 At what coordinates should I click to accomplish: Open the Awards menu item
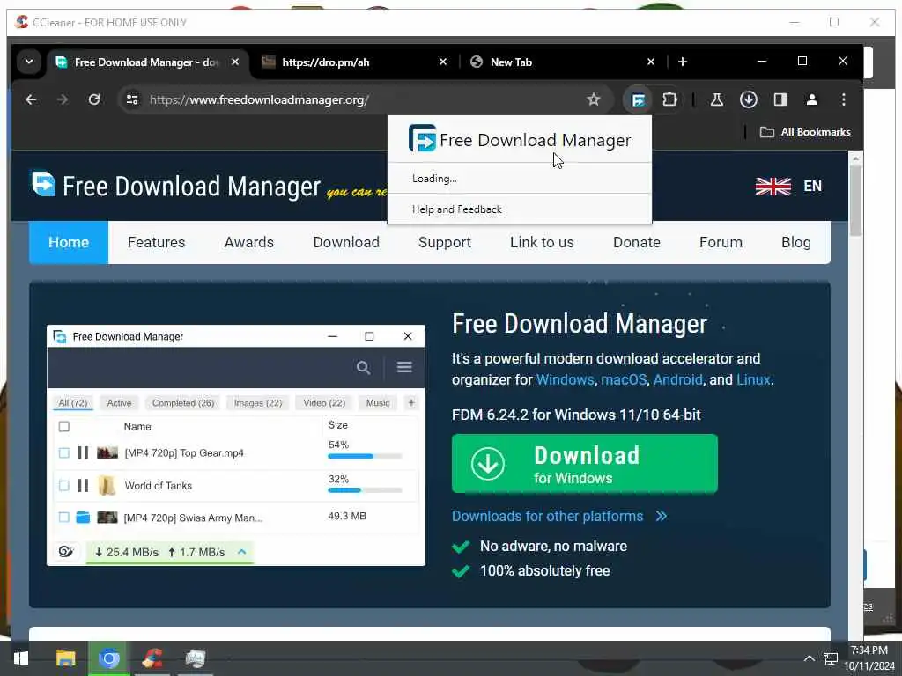click(249, 243)
